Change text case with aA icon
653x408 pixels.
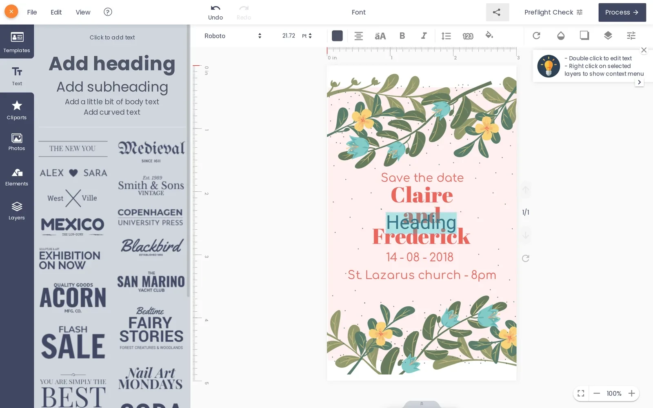tap(380, 36)
